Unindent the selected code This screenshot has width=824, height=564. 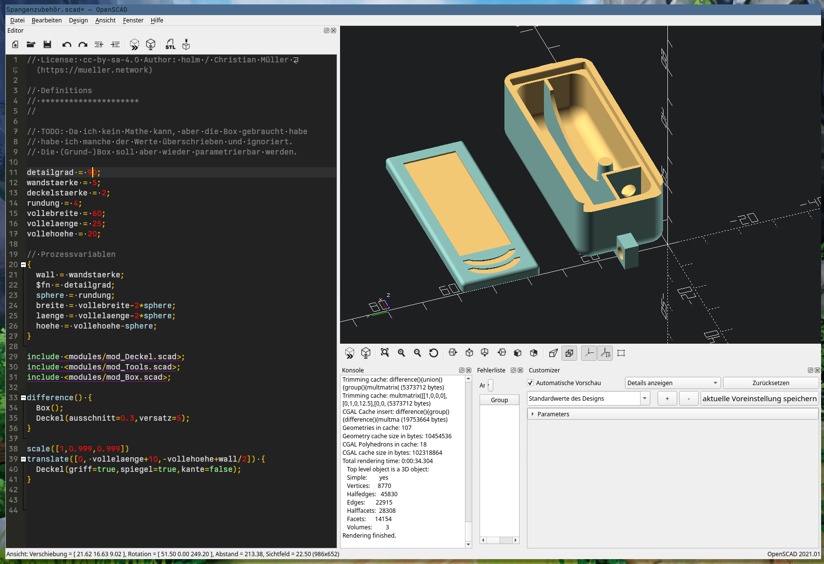(99, 45)
